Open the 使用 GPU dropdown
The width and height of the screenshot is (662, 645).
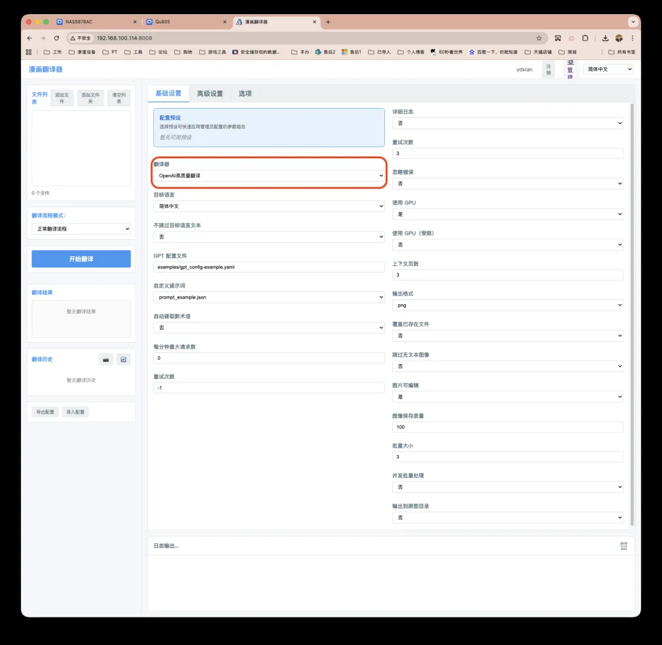coord(508,214)
